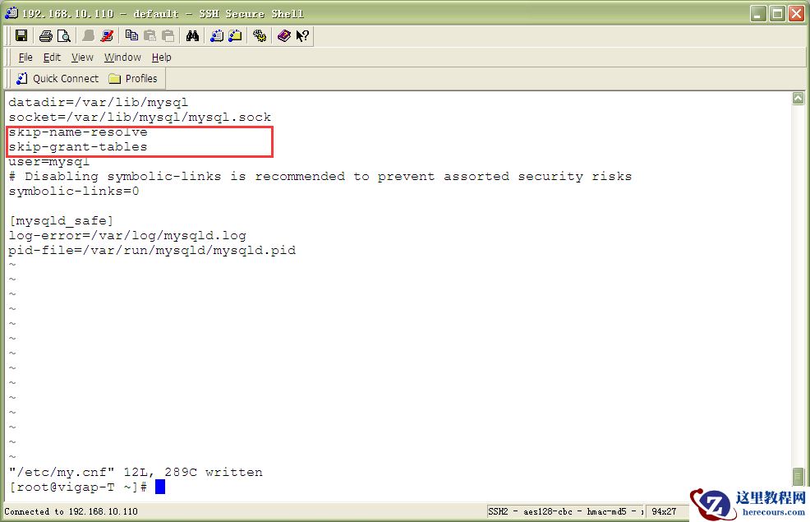Copy selection with the Copy icon

pyautogui.click(x=131, y=35)
